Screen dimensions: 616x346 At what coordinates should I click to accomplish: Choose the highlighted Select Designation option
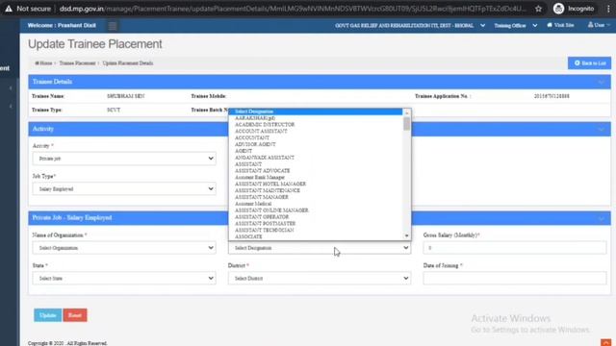click(317, 111)
